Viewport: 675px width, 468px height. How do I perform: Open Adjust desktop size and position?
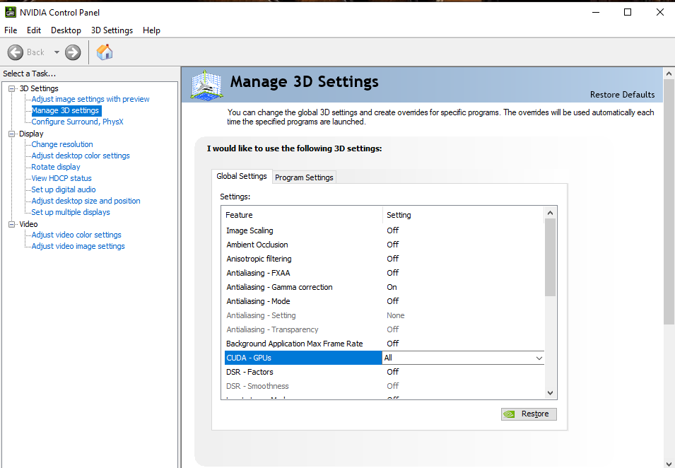(x=86, y=201)
